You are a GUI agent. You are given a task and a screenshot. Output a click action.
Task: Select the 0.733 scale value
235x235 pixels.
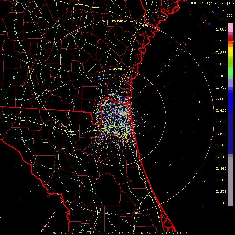click(x=221, y=87)
